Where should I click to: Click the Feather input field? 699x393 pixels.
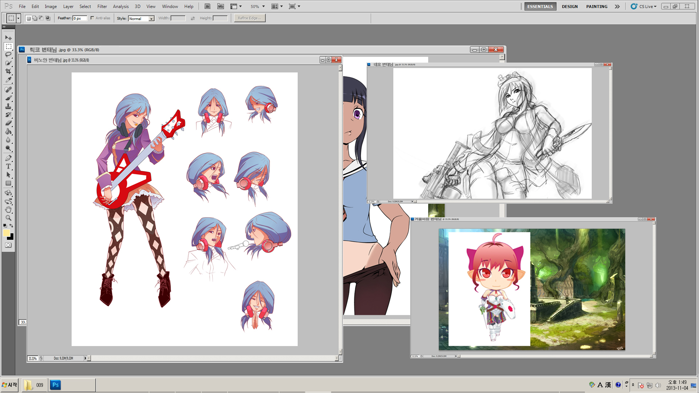[x=80, y=18]
